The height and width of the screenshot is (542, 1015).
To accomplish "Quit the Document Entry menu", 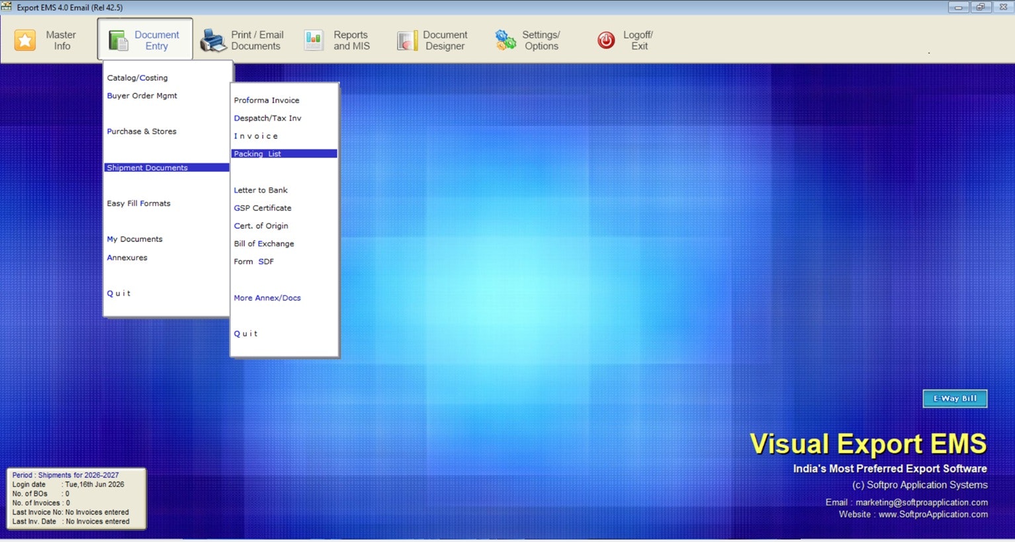I will pos(119,293).
